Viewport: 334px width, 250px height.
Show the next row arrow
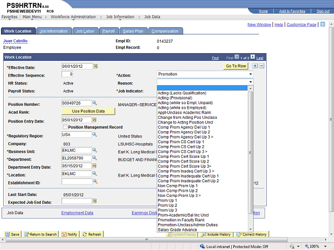[253, 57]
